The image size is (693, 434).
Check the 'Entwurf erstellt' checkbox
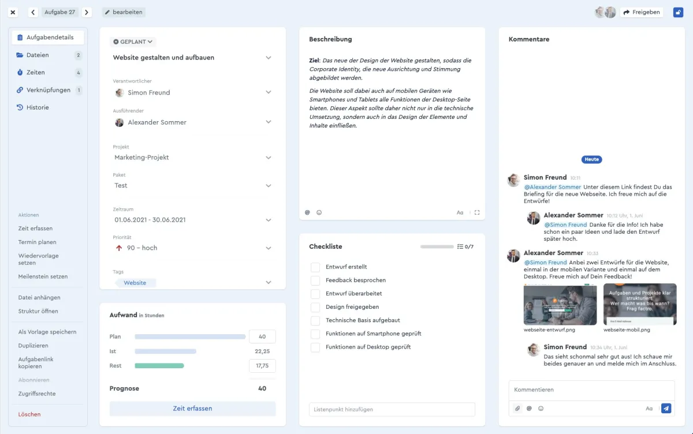pyautogui.click(x=315, y=267)
